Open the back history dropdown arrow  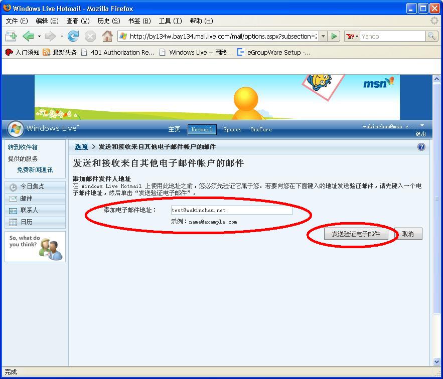[x=39, y=36]
